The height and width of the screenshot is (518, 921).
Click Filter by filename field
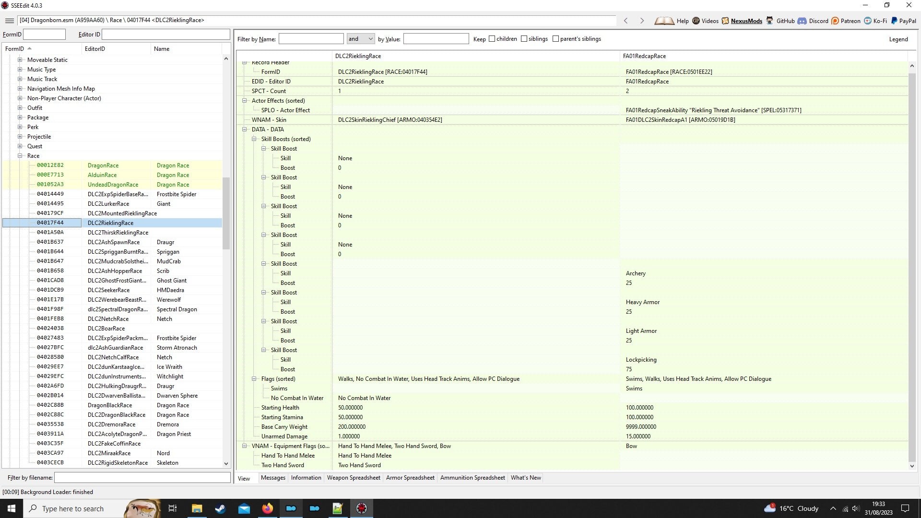click(x=142, y=478)
